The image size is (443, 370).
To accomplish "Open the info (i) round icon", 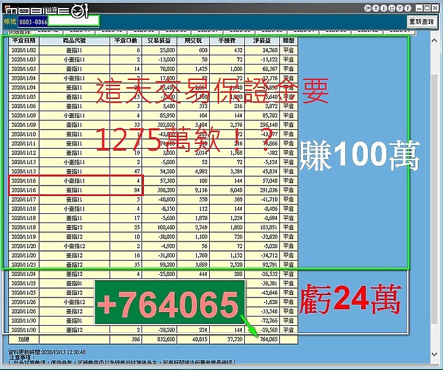I will [383, 8].
